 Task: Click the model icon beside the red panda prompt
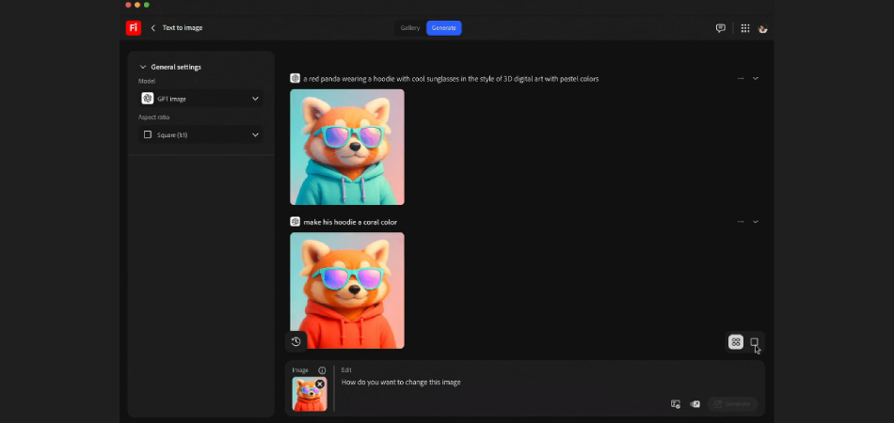295,79
